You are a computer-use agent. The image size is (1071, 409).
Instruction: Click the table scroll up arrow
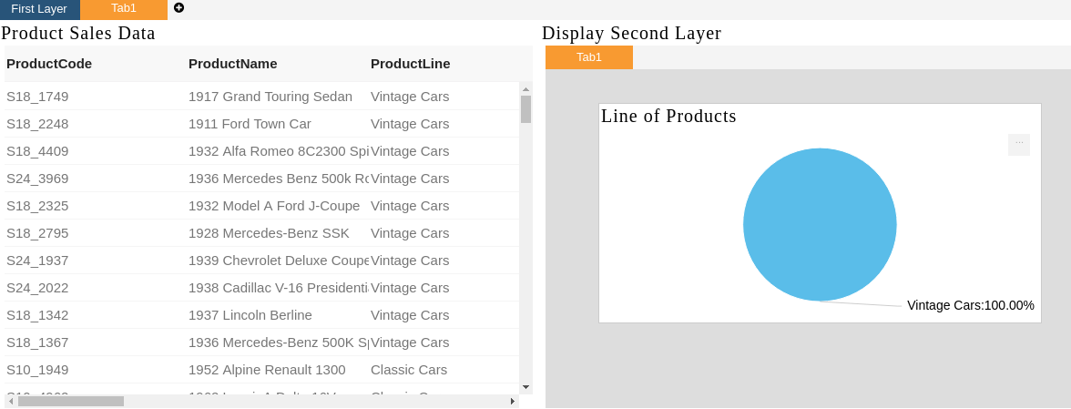pyautogui.click(x=526, y=88)
